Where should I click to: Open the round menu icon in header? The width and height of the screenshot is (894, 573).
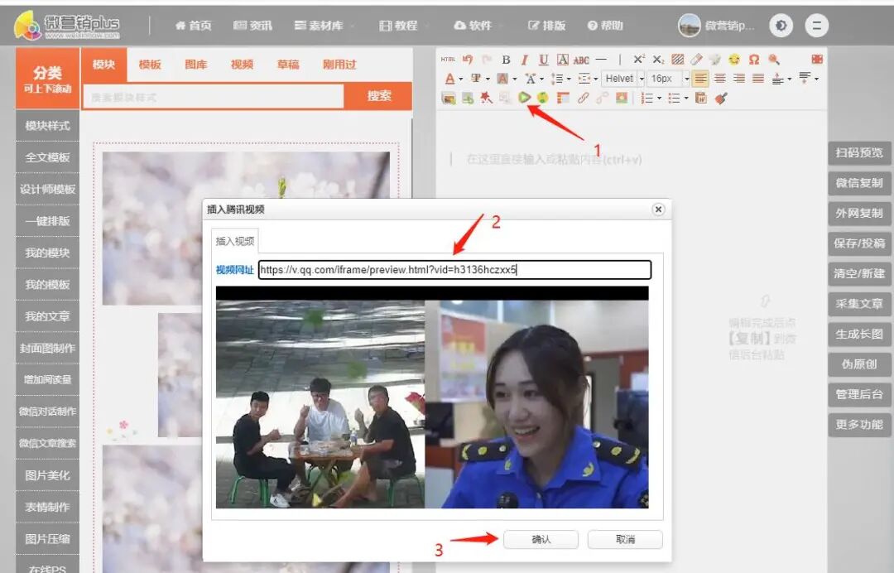[x=816, y=26]
